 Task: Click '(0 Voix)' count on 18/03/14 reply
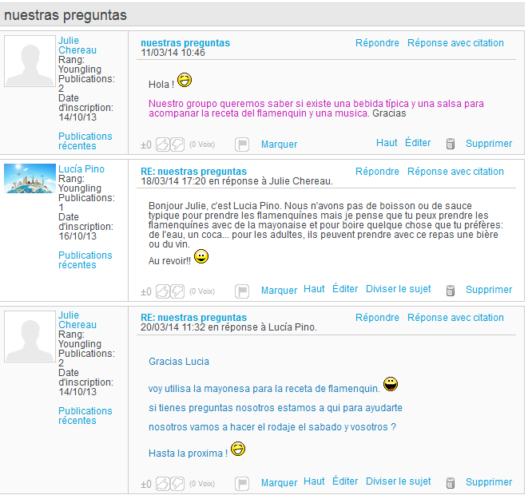tap(202, 291)
